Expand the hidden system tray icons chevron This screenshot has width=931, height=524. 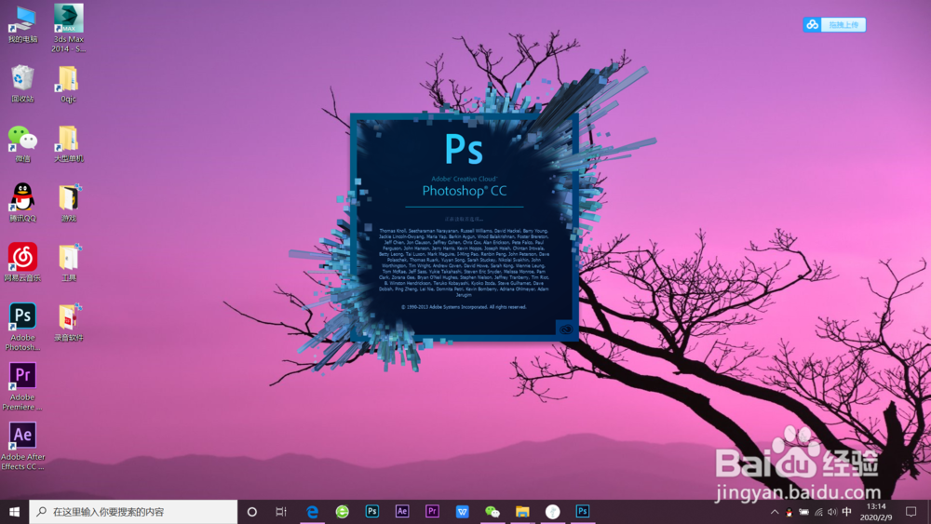[775, 512]
